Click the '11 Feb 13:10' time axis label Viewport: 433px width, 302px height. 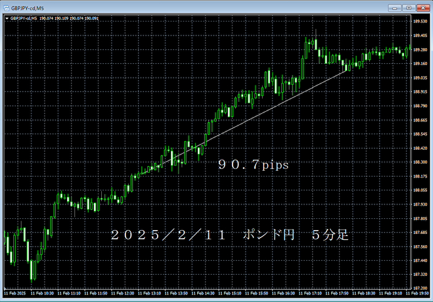click(x=149, y=293)
